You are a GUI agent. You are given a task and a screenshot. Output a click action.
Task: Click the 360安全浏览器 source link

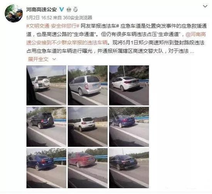point(77,18)
